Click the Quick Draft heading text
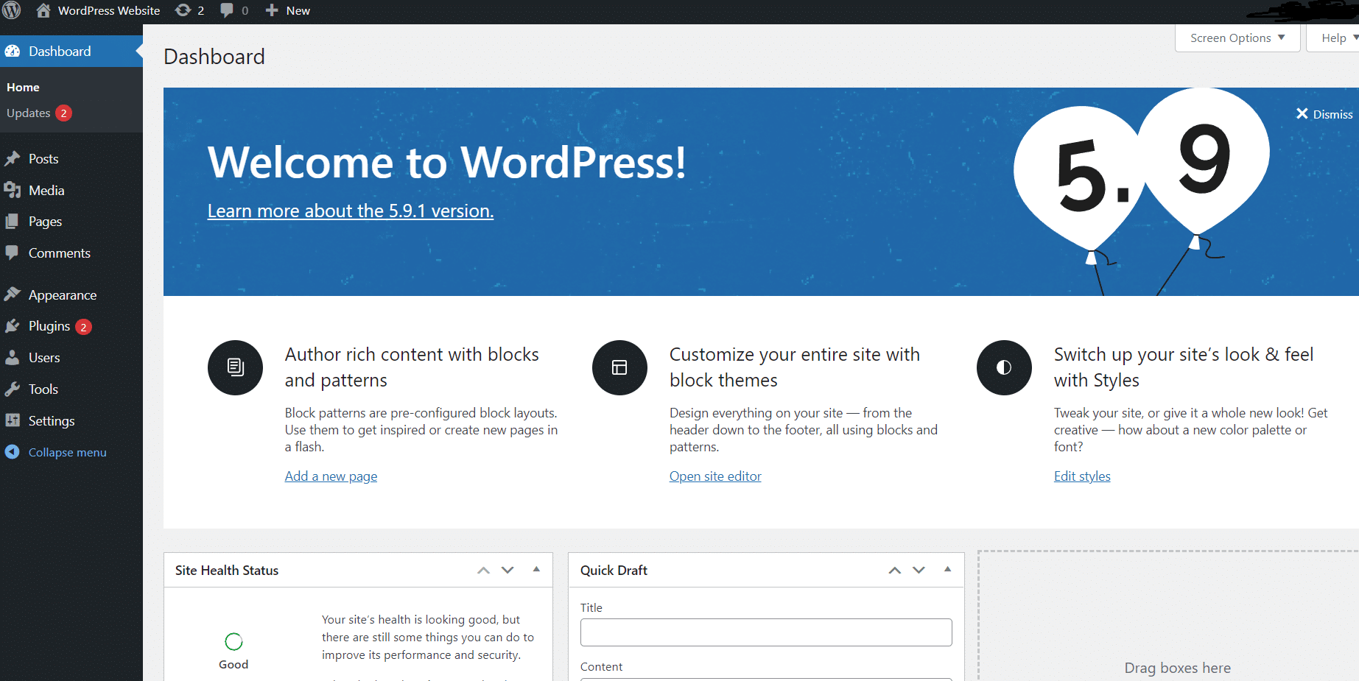Viewport: 1359px width, 681px height. pos(614,571)
